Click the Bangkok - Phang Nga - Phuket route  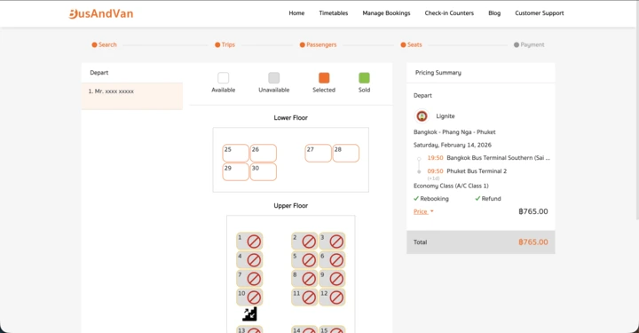454,132
